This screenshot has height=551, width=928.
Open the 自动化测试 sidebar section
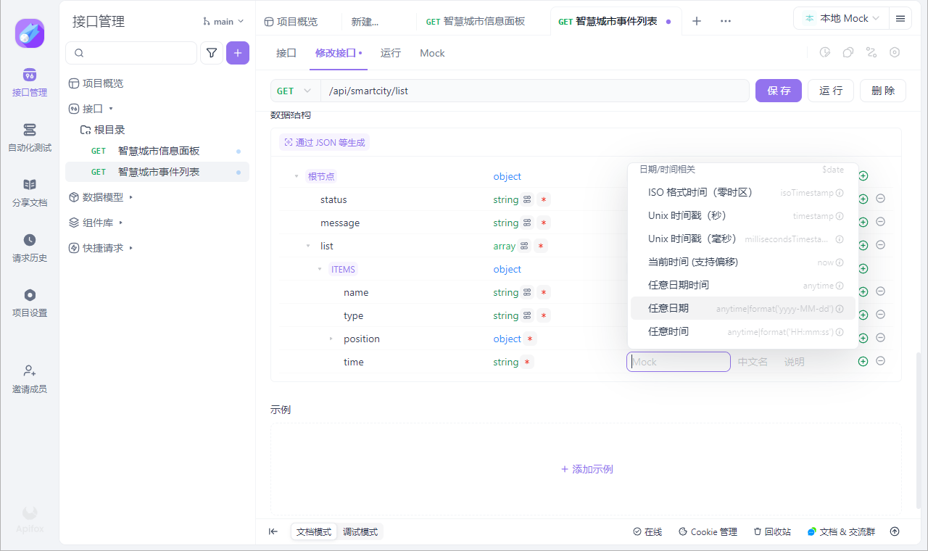pos(30,137)
